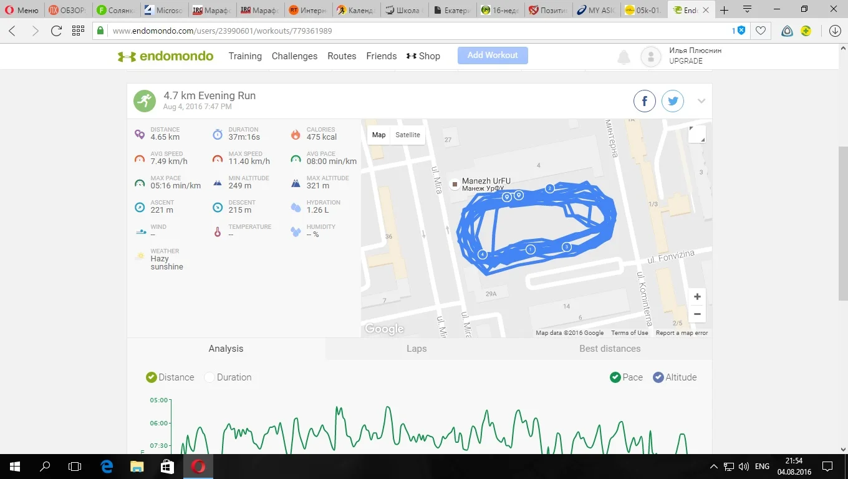Click the Hazy sunshine weather icon
Screen dimensions: 848x479
pyautogui.click(x=140, y=256)
